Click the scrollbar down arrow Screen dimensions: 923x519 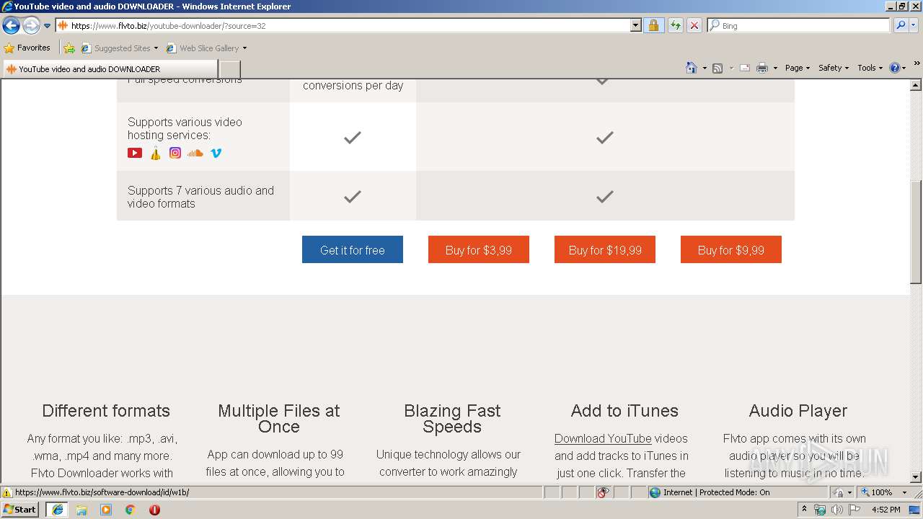click(916, 477)
